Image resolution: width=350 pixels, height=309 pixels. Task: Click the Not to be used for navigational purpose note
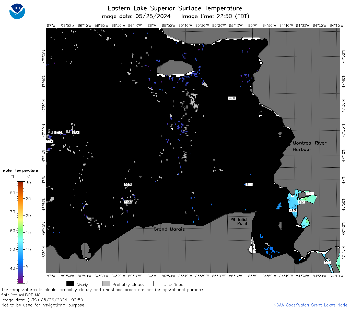(43, 305)
